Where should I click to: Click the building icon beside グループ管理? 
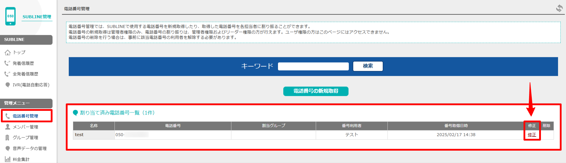tap(8, 137)
